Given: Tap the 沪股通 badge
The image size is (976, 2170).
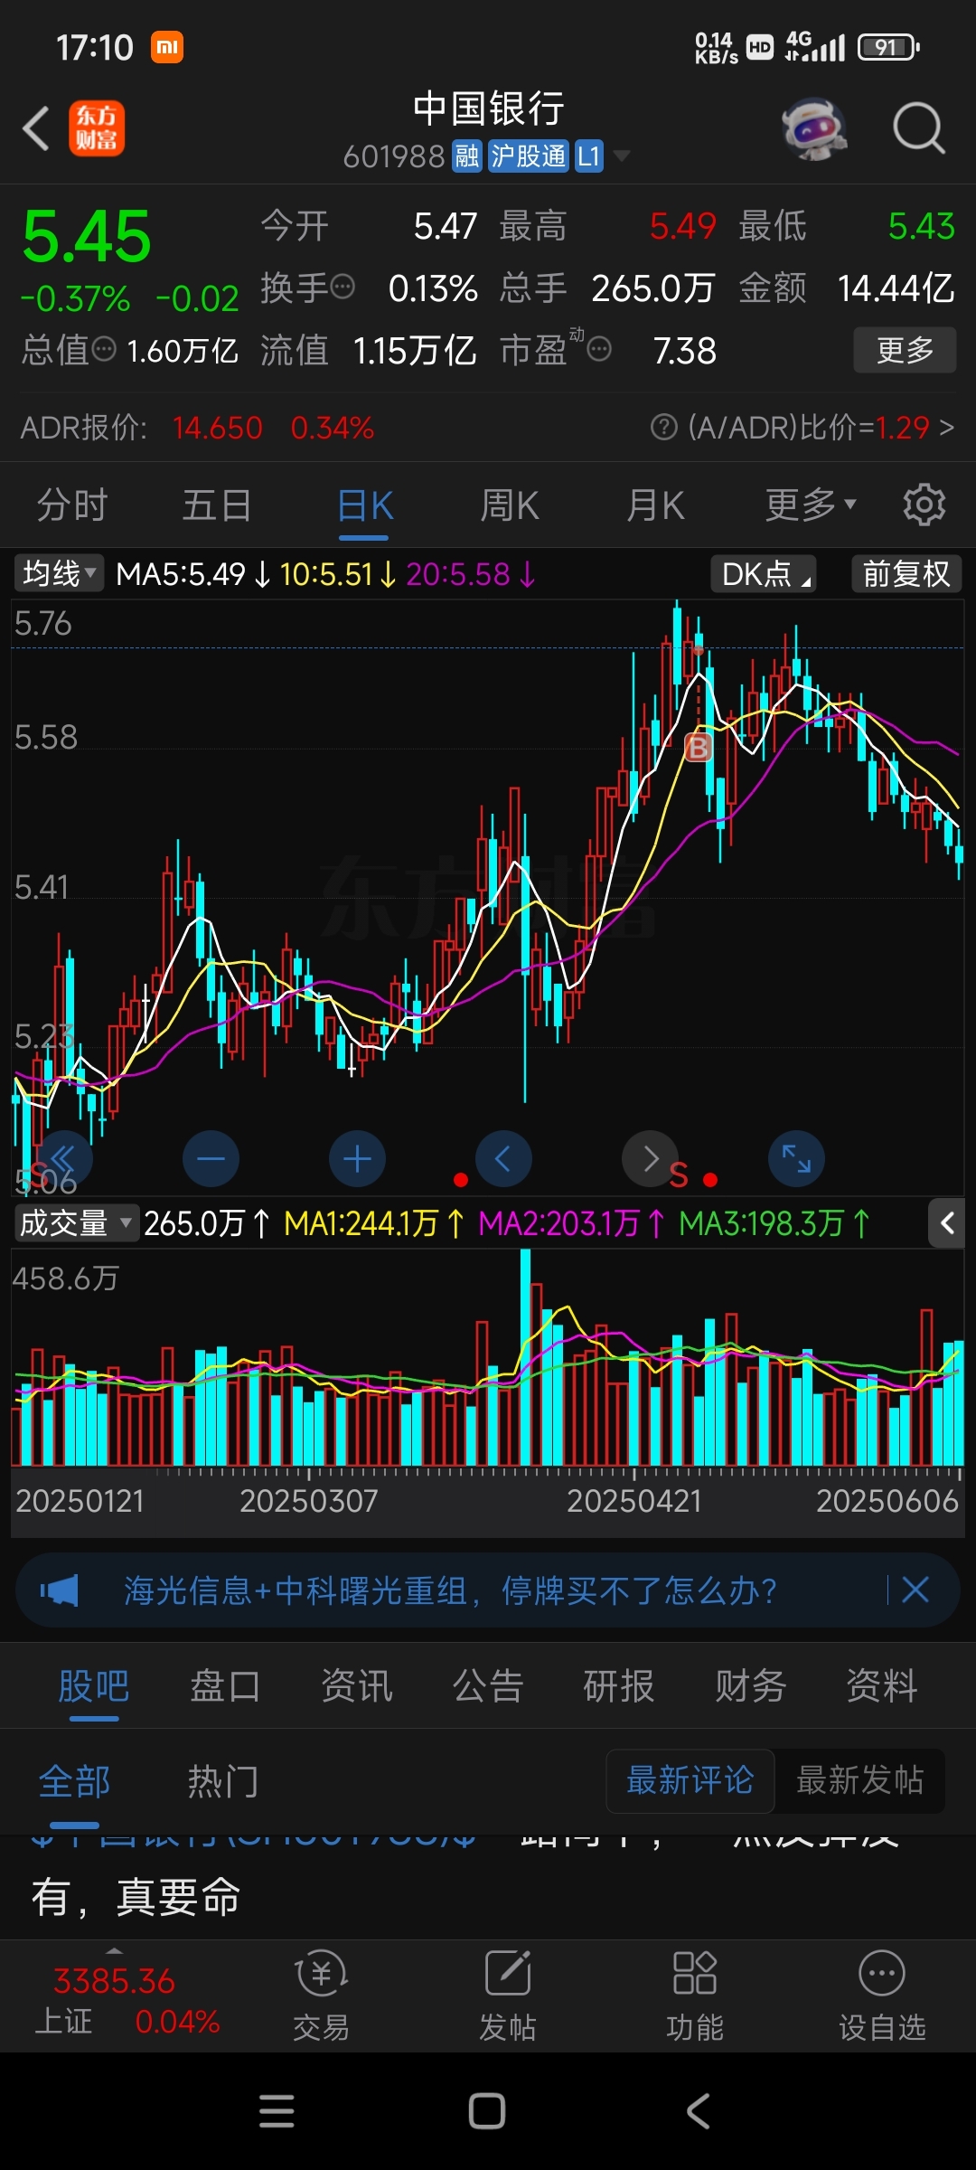Looking at the screenshot, I should tap(529, 156).
